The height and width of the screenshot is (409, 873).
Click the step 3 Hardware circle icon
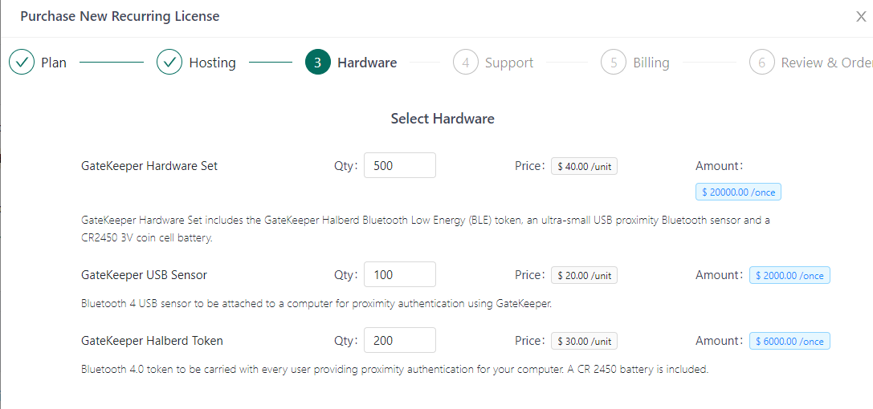click(318, 63)
